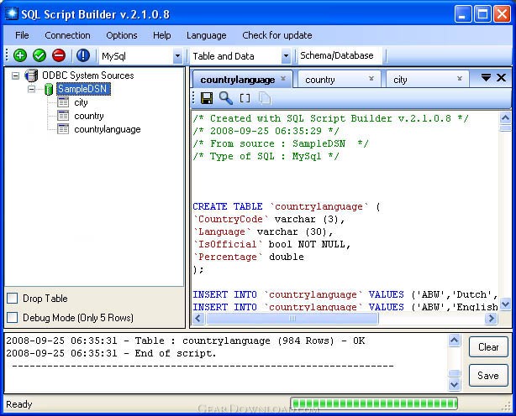Open the Help menu

tap(161, 35)
